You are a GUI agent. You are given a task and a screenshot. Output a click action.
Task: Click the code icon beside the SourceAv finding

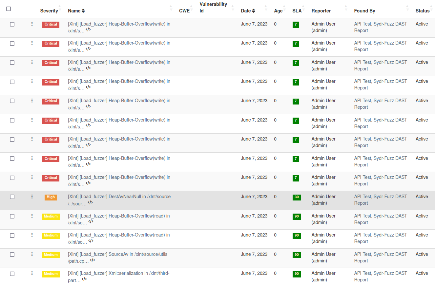pos(93,260)
